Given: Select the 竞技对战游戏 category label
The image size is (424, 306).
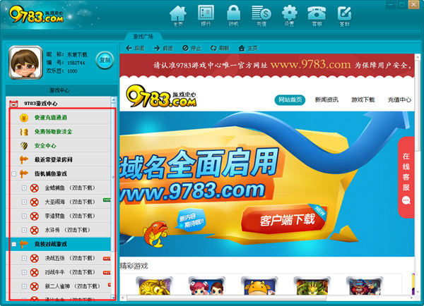Looking at the screenshot, I should point(51,244).
